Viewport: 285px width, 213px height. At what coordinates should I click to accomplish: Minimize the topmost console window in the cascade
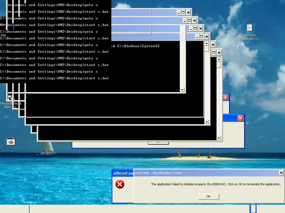pyautogui.click(x=179, y=12)
